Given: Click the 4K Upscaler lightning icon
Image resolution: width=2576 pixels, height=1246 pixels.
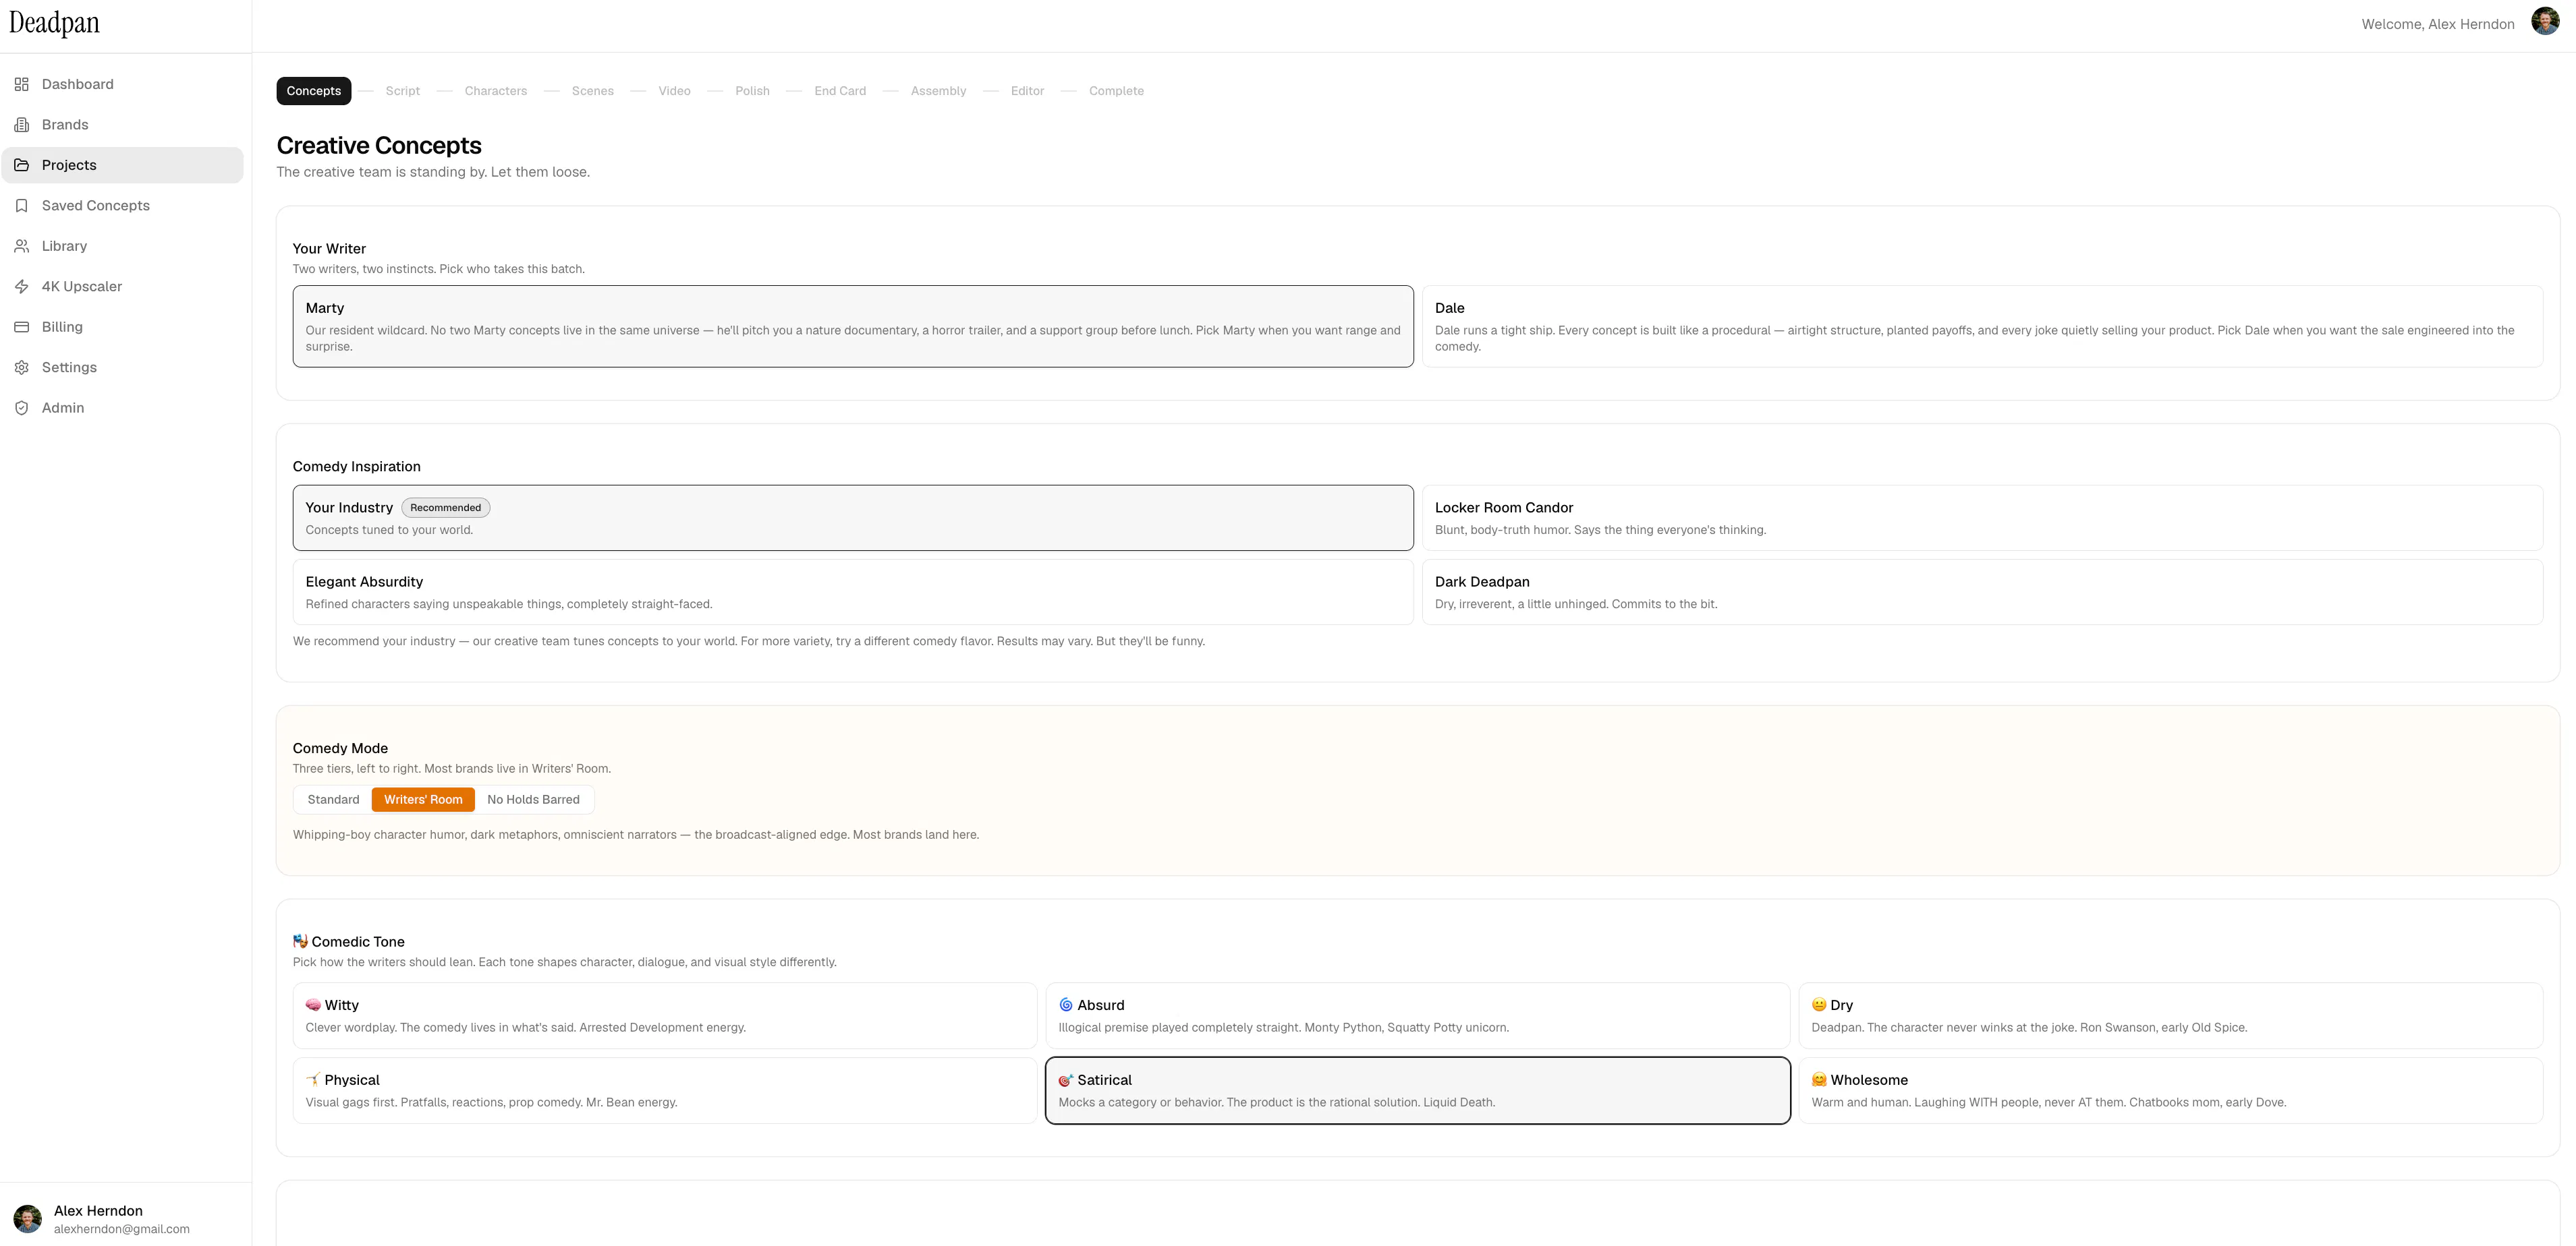Looking at the screenshot, I should pyautogui.click(x=22, y=287).
